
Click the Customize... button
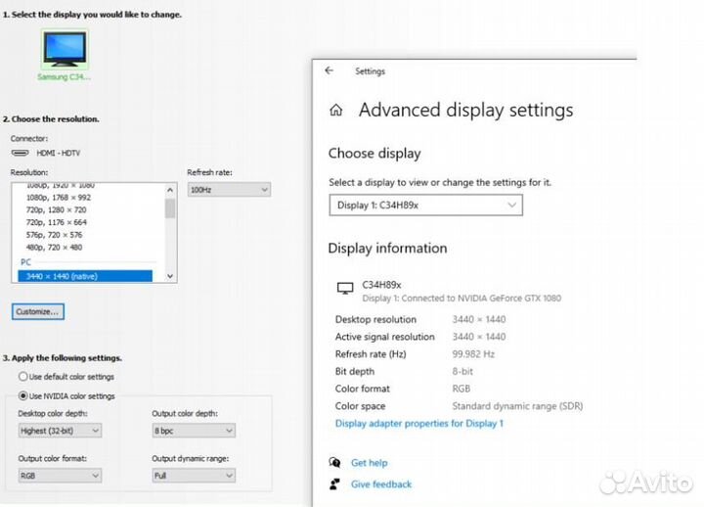click(x=38, y=311)
